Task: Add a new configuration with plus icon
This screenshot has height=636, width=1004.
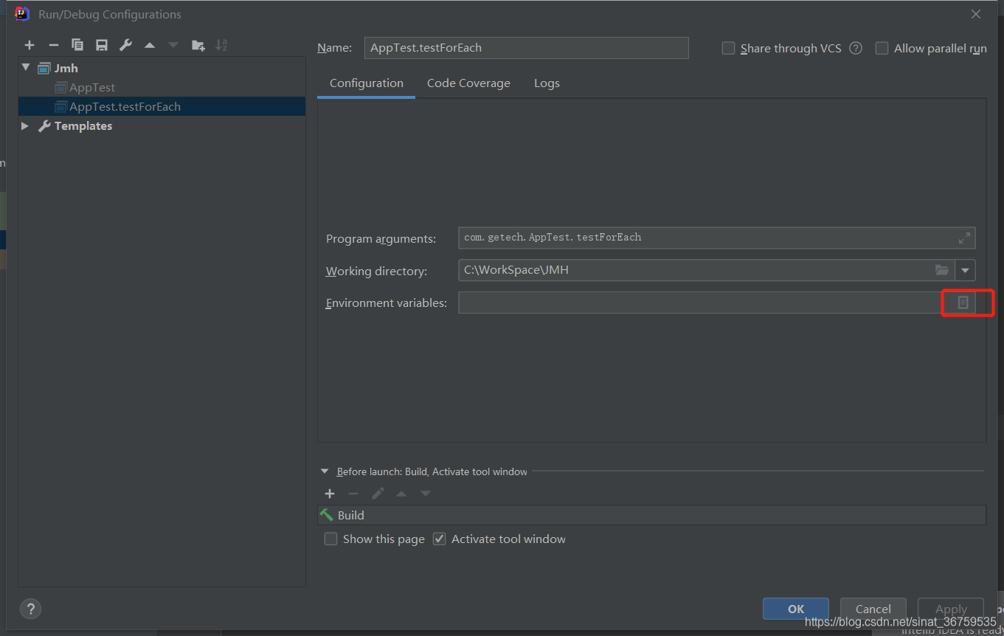Action: tap(30, 45)
